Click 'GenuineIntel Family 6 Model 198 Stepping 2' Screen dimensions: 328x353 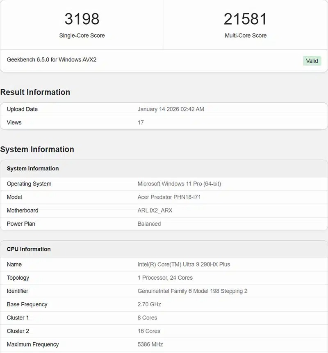click(x=193, y=291)
